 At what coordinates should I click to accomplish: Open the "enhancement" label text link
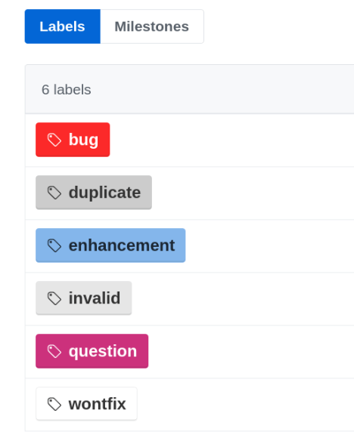(x=122, y=245)
